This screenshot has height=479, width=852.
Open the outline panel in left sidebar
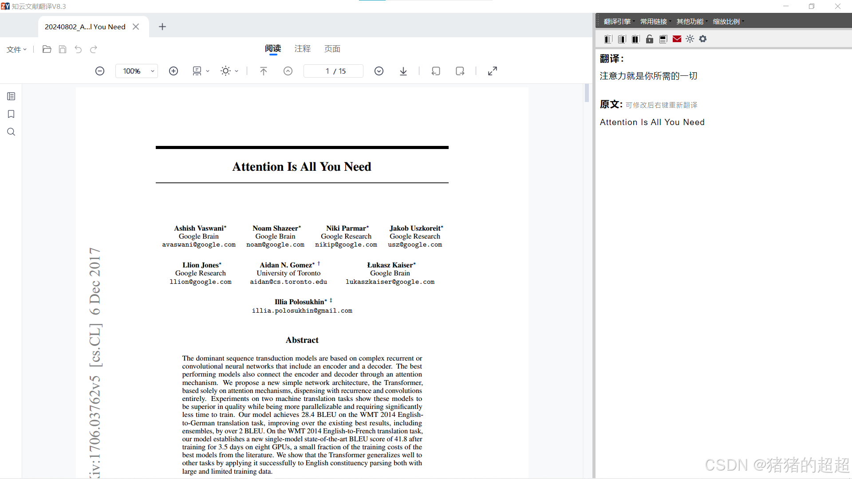(x=11, y=96)
